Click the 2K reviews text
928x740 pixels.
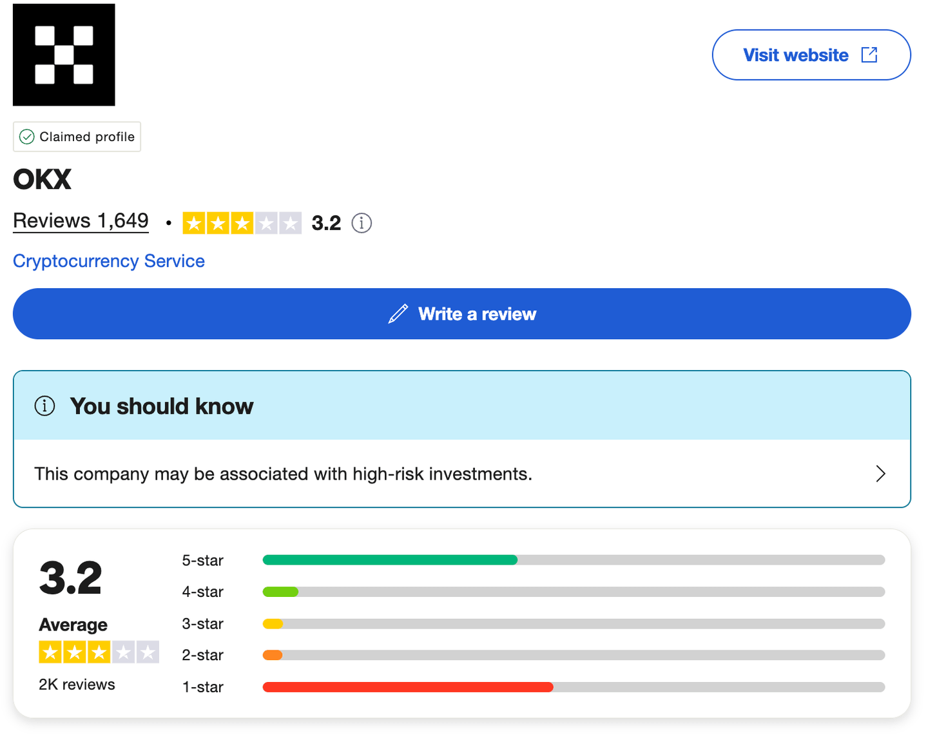coord(77,685)
